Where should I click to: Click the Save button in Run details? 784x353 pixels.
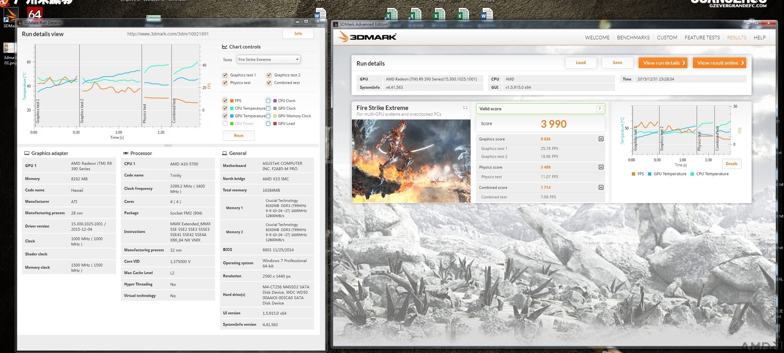(x=617, y=63)
